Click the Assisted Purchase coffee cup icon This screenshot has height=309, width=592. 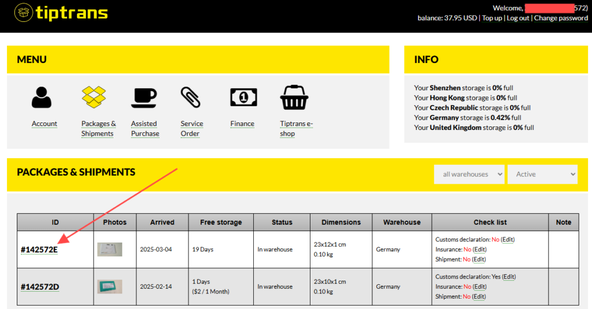click(144, 98)
